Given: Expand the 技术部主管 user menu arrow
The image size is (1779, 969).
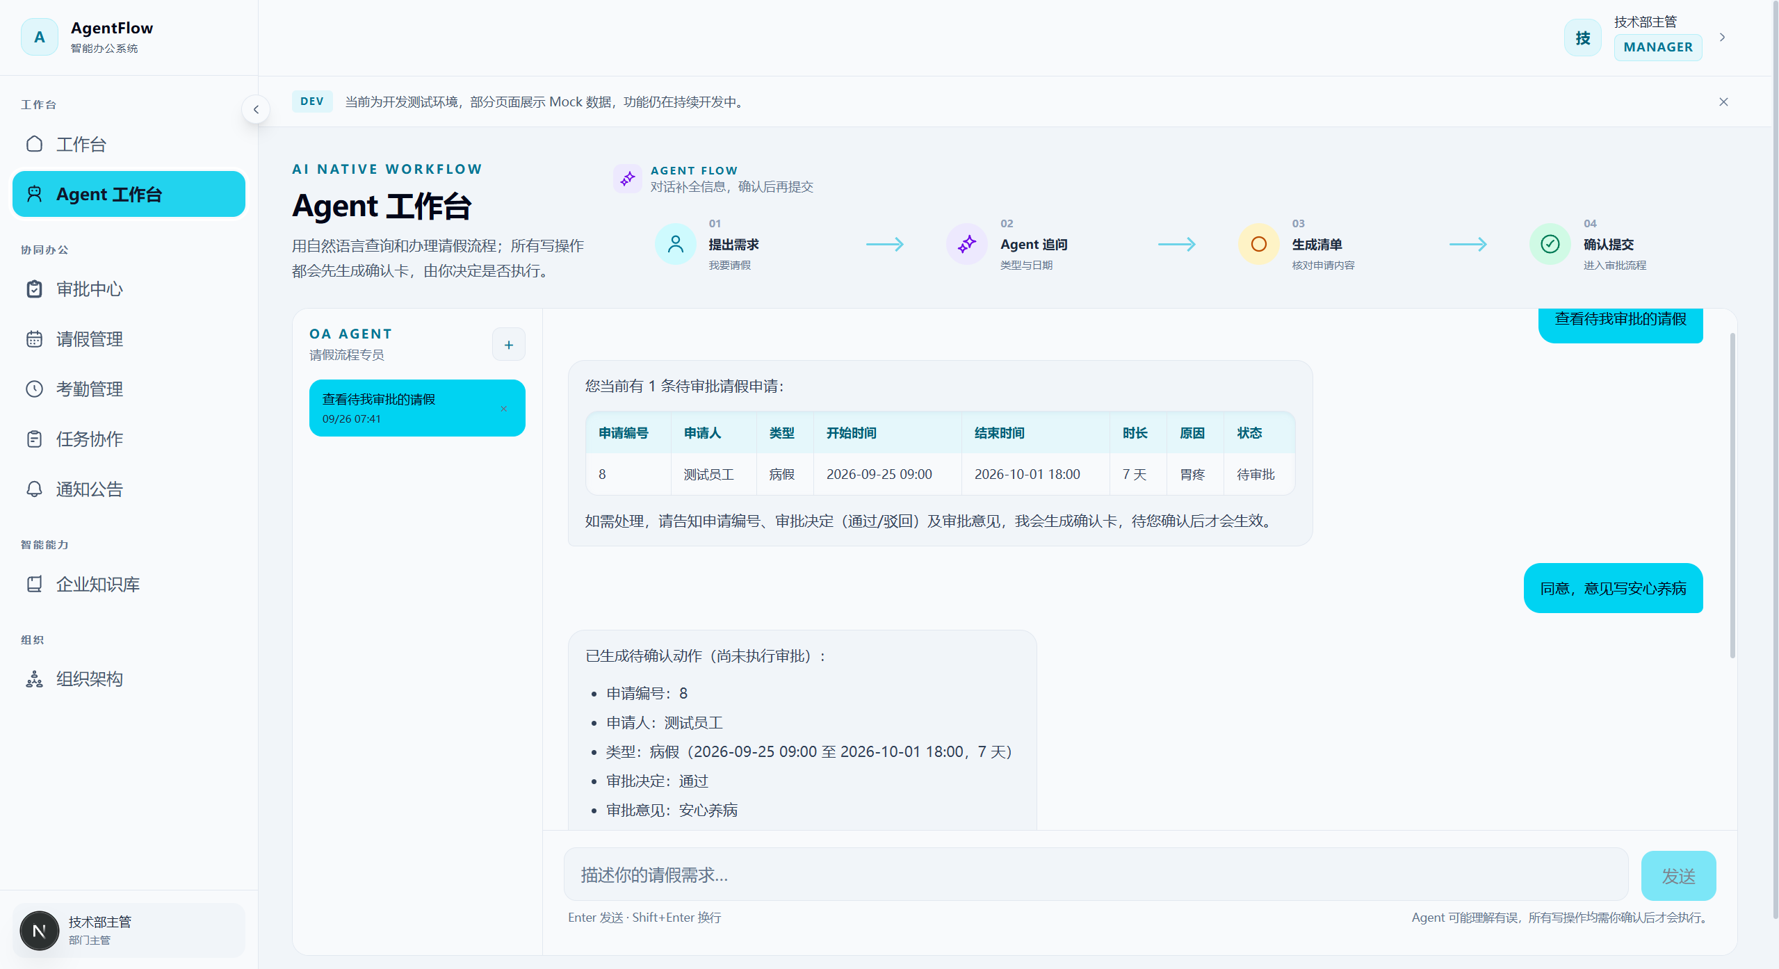Looking at the screenshot, I should [x=1723, y=38].
